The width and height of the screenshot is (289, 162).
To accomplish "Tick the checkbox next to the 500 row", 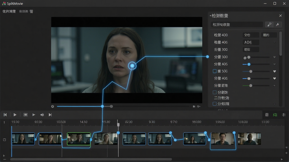I will point(214,71).
